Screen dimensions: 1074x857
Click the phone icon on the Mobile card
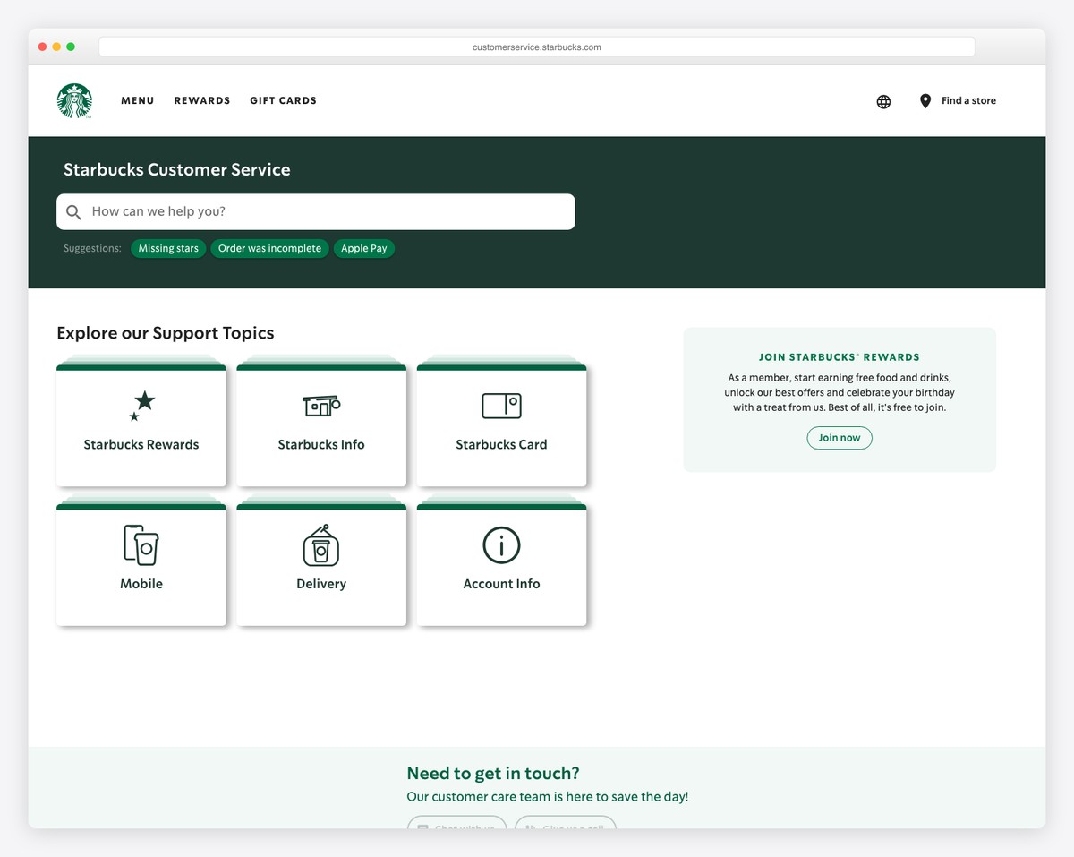(x=141, y=544)
